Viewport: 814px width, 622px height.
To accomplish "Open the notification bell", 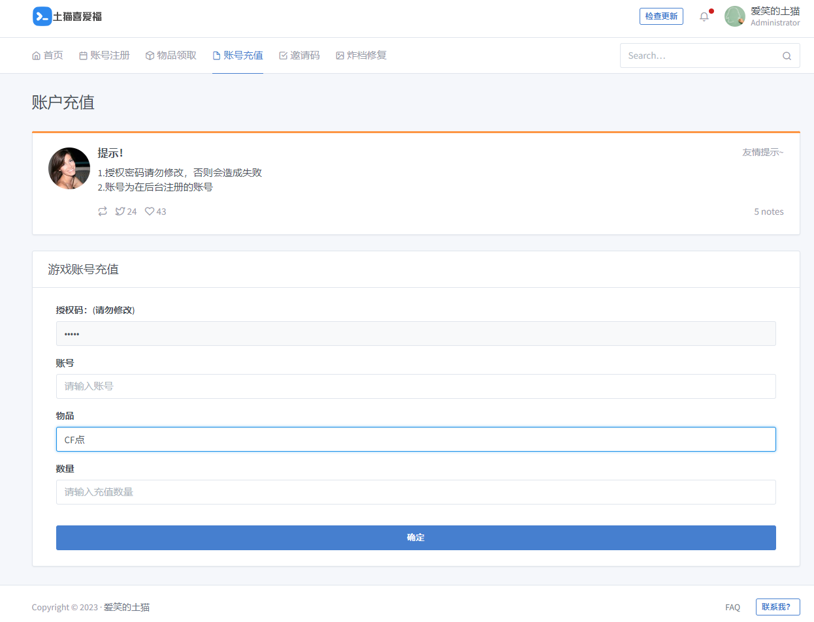I will [704, 16].
